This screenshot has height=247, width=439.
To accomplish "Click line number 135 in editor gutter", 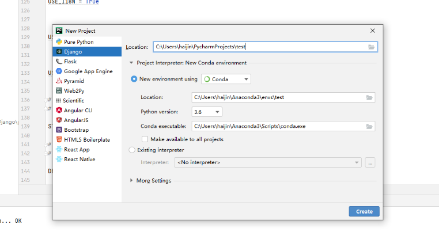I will coord(25,90).
